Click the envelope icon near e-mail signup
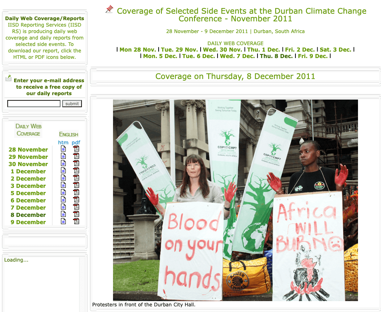Viewport: 381px width, 312px height. pos(8,78)
